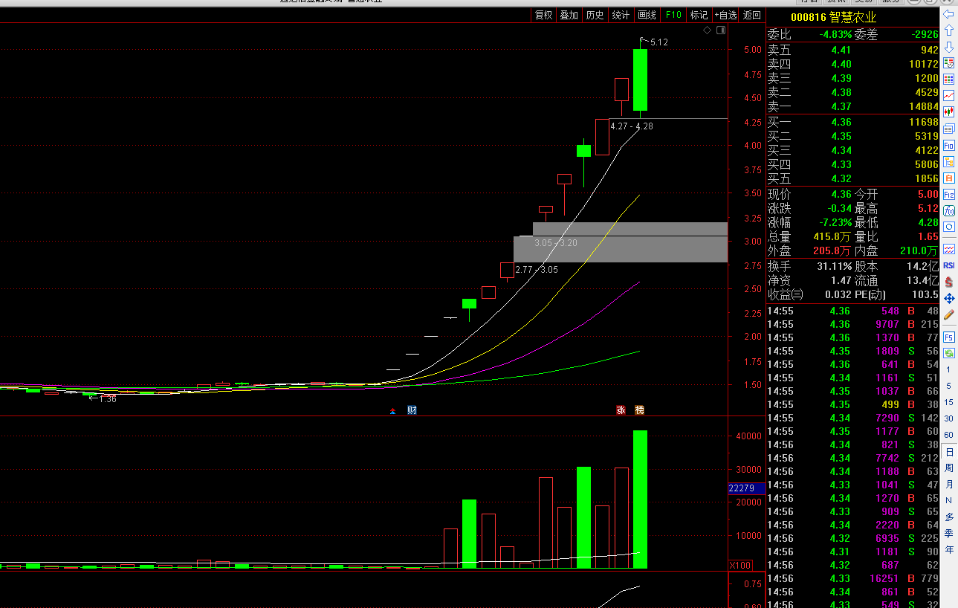Click the 5.12 high price label
Image resolution: width=958 pixels, height=608 pixels.
[x=658, y=42]
